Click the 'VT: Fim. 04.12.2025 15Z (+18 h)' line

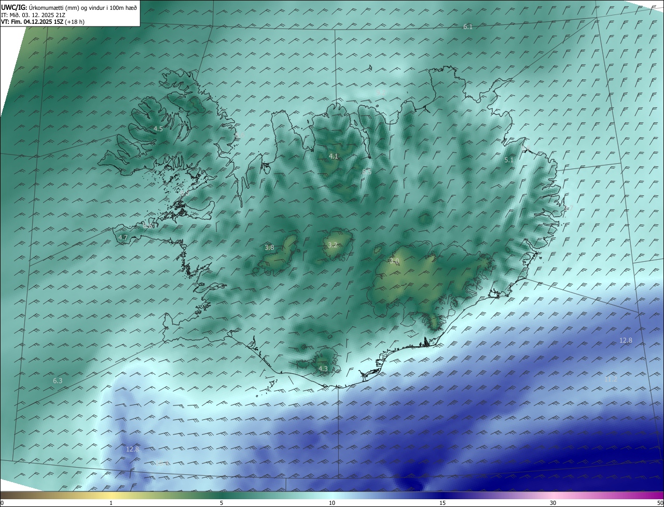(43, 22)
